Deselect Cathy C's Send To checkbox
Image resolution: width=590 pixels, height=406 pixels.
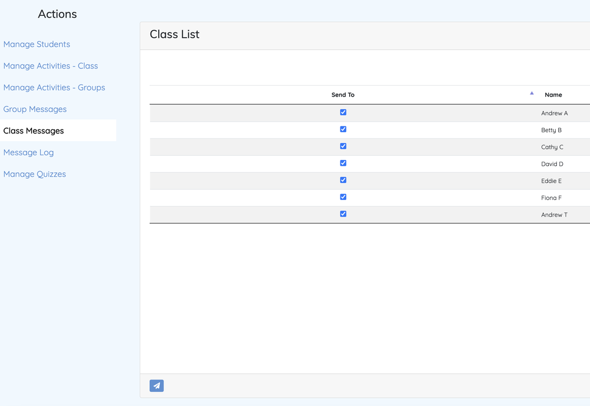point(343,146)
